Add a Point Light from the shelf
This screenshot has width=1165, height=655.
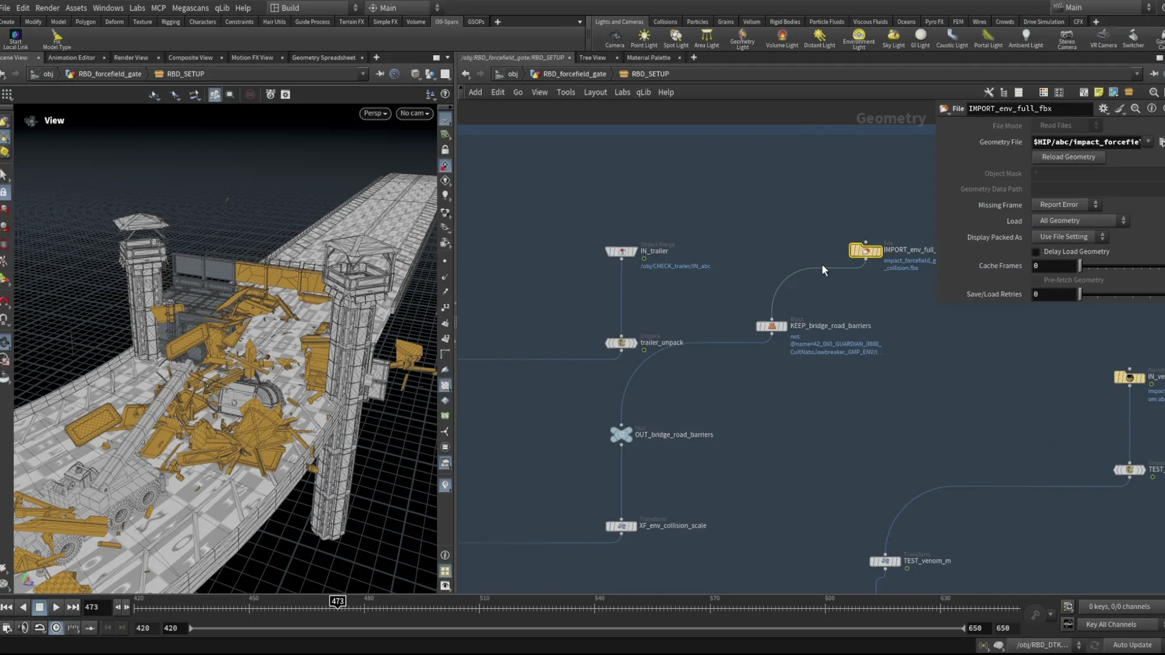click(x=644, y=39)
